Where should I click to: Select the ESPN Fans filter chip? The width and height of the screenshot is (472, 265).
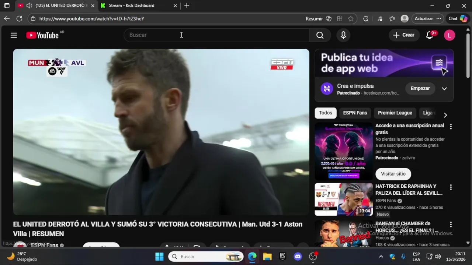coord(355,113)
